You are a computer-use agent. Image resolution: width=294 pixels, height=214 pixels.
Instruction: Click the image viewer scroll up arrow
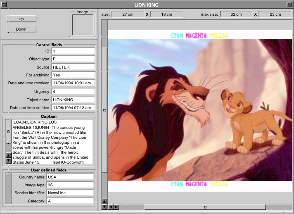click(x=104, y=202)
